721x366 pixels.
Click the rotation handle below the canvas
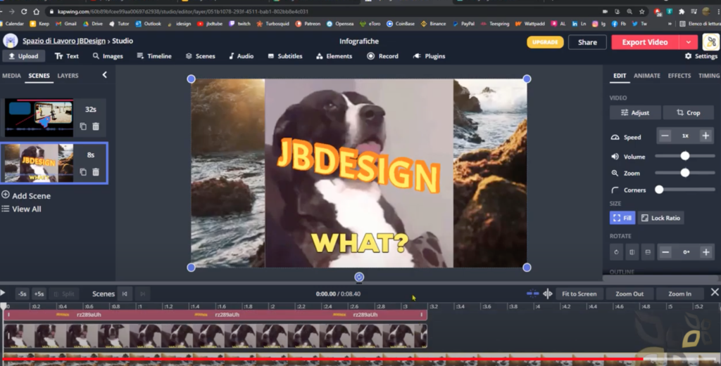[x=359, y=277]
